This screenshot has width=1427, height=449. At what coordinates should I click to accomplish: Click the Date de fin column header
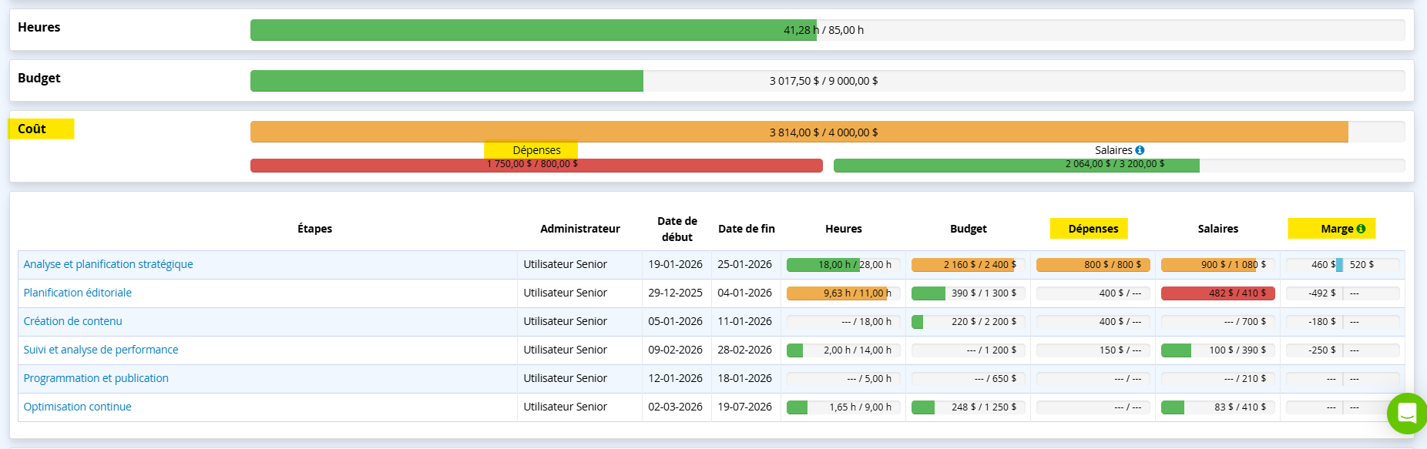click(x=746, y=229)
